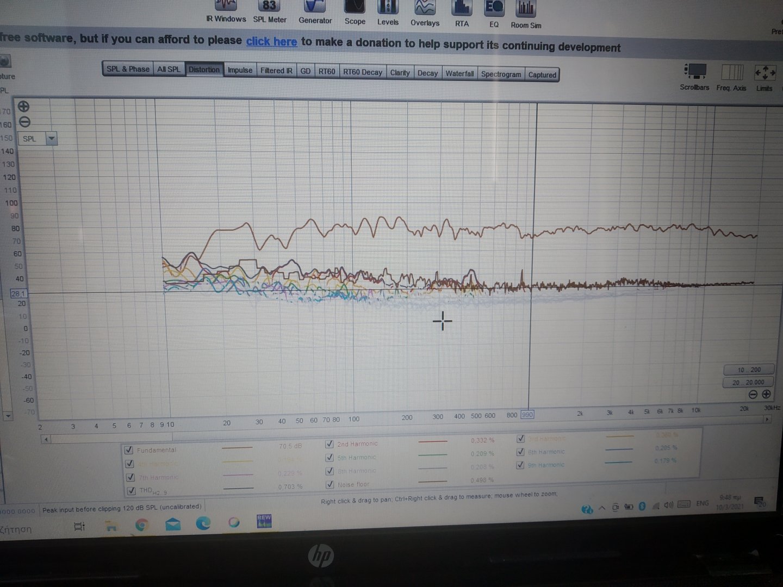Switch to the Waterfall tab

click(459, 73)
